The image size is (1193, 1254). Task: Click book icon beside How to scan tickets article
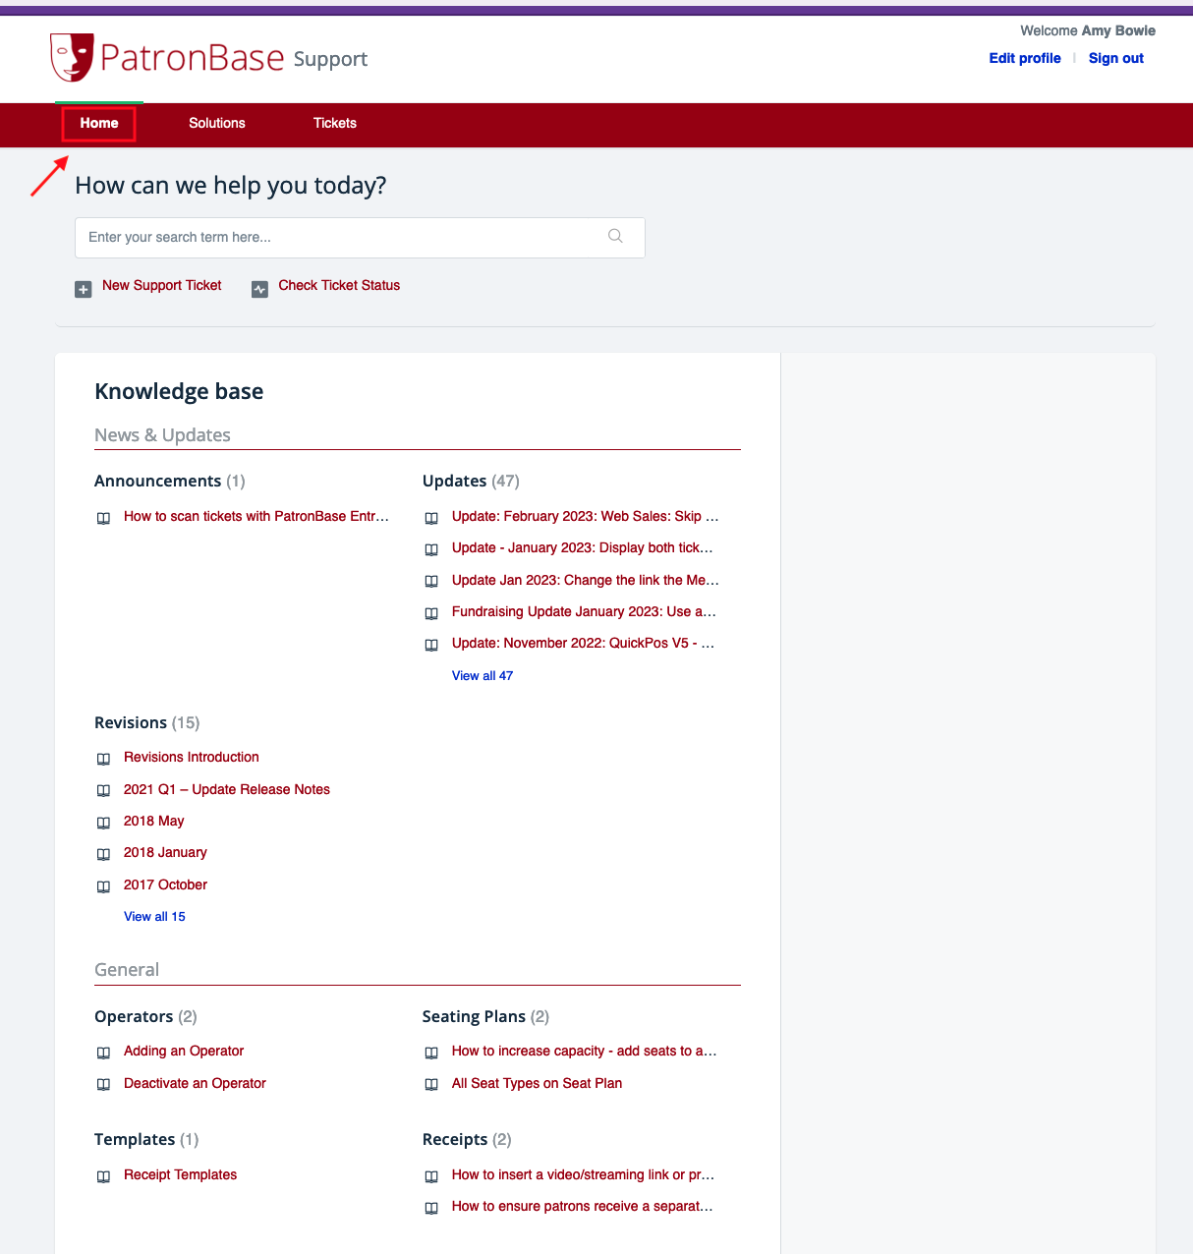tap(103, 519)
